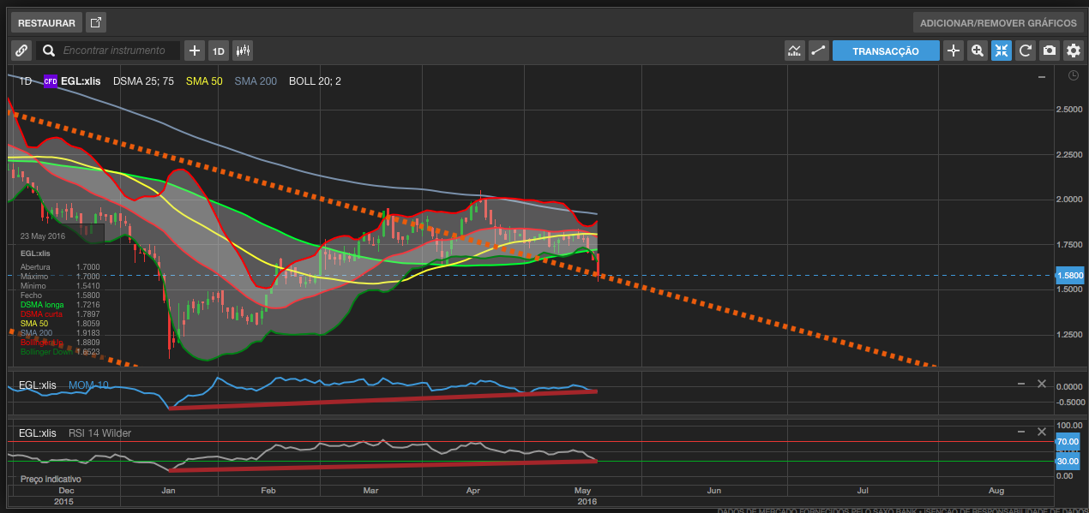Click the link-chart chain icon

tap(21, 51)
